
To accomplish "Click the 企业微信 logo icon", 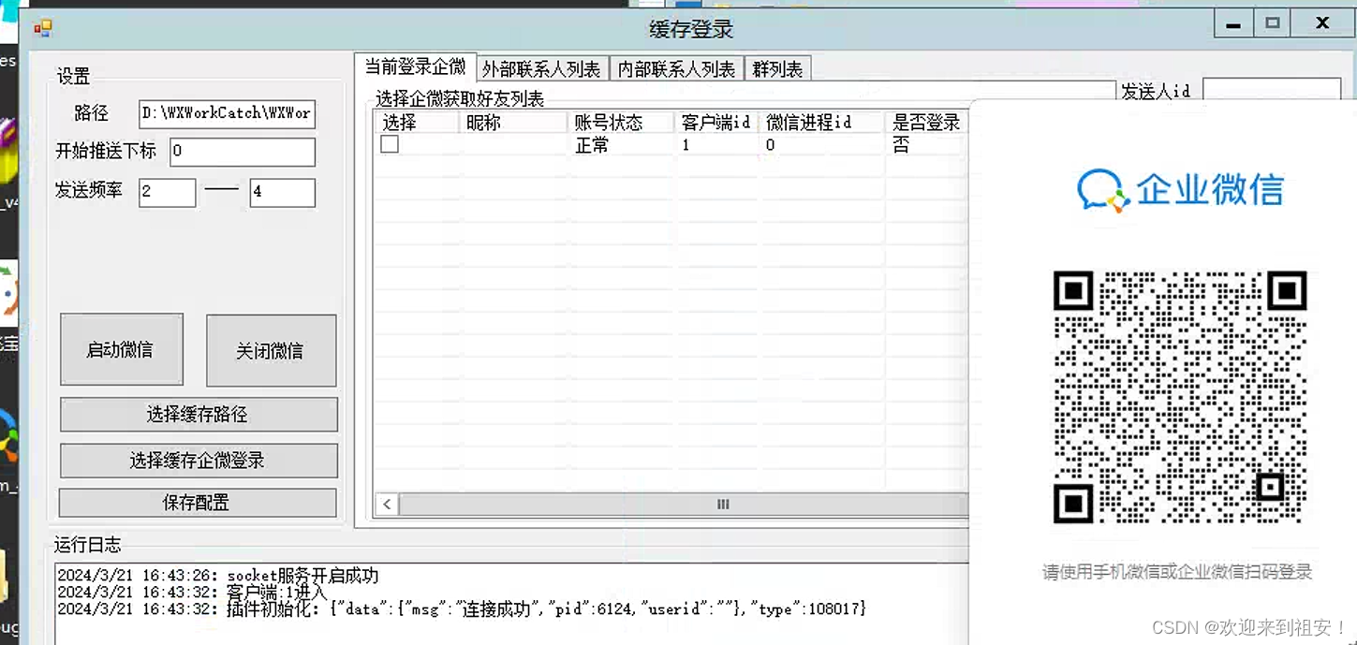I will click(x=1102, y=190).
